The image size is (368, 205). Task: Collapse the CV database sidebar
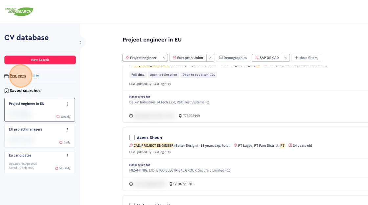point(80,42)
